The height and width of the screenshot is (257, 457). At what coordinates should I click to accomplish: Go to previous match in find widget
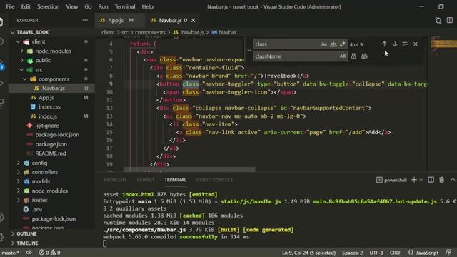pyautogui.click(x=384, y=44)
